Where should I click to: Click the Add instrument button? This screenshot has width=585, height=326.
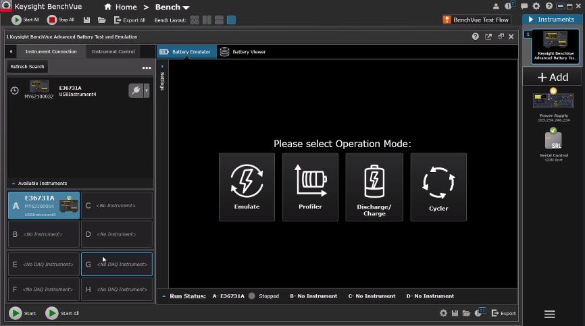[x=553, y=77]
